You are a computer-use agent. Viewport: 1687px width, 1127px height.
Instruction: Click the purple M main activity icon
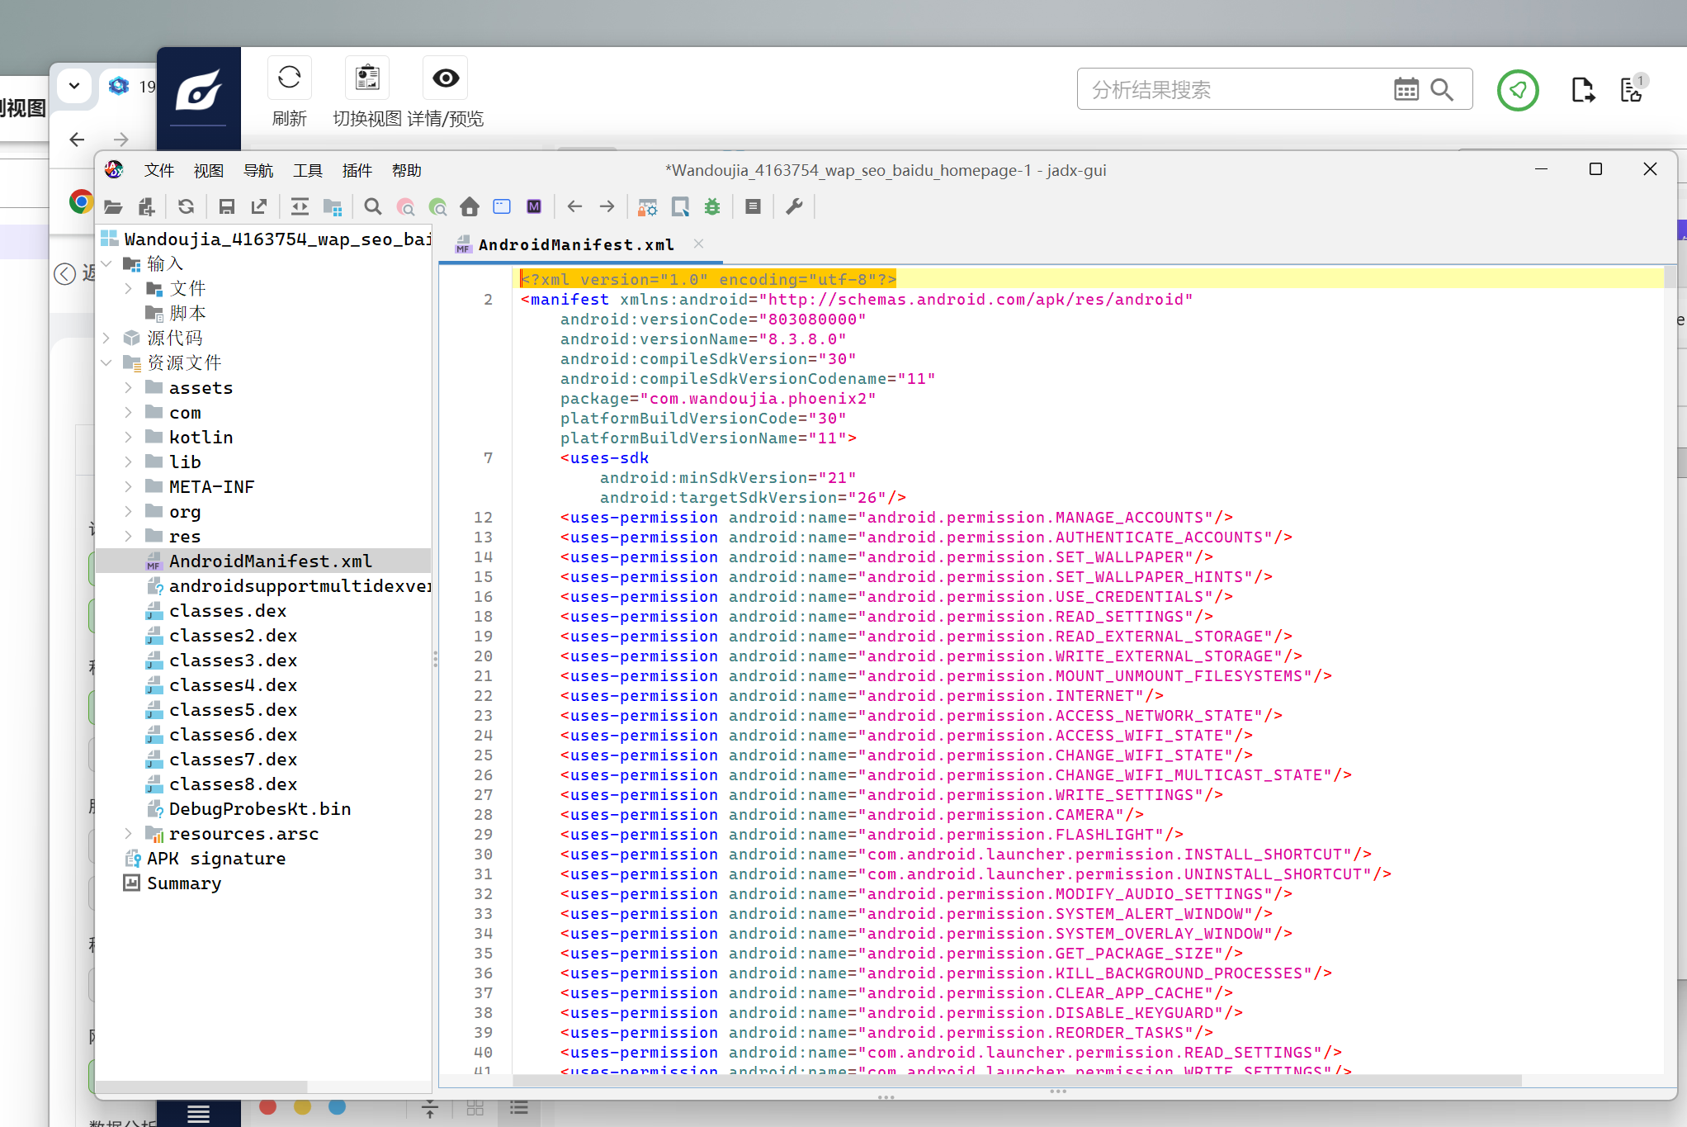click(534, 206)
